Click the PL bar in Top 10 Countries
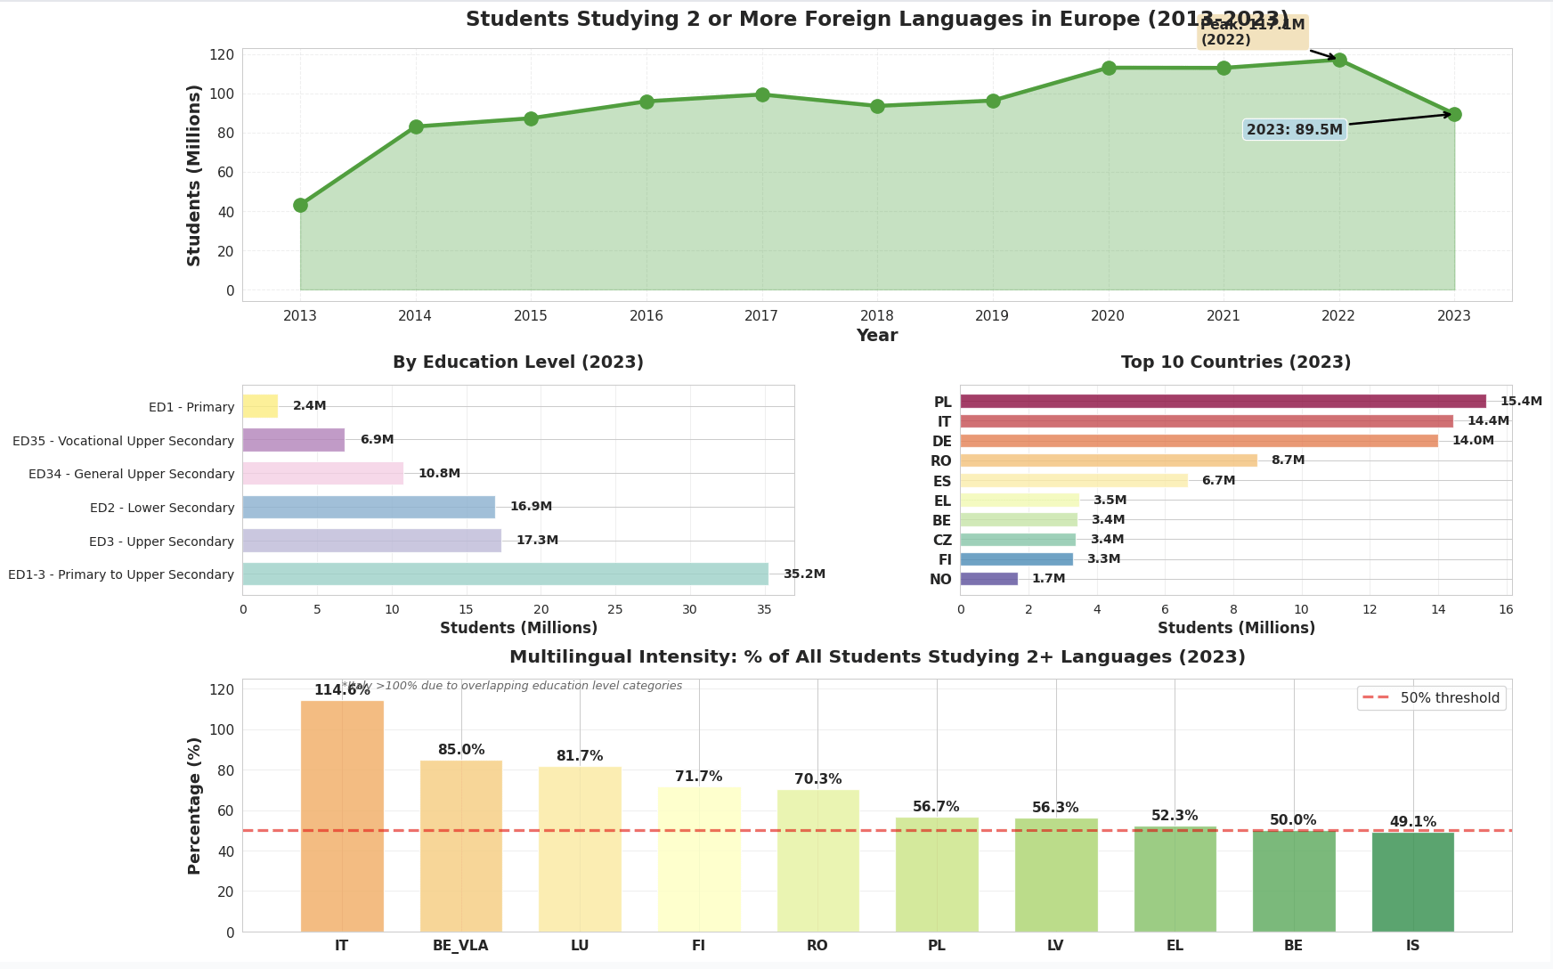 pyautogui.click(x=1223, y=402)
